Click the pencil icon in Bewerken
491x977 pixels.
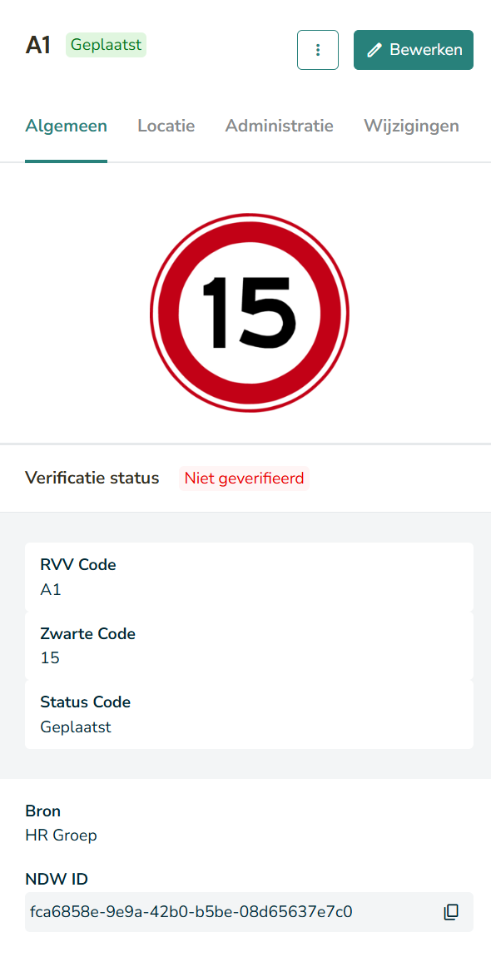pos(374,50)
